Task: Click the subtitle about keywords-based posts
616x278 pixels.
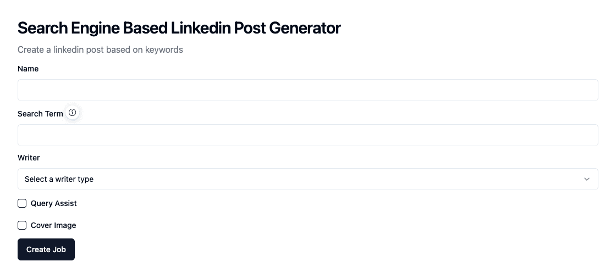Action: (x=100, y=49)
